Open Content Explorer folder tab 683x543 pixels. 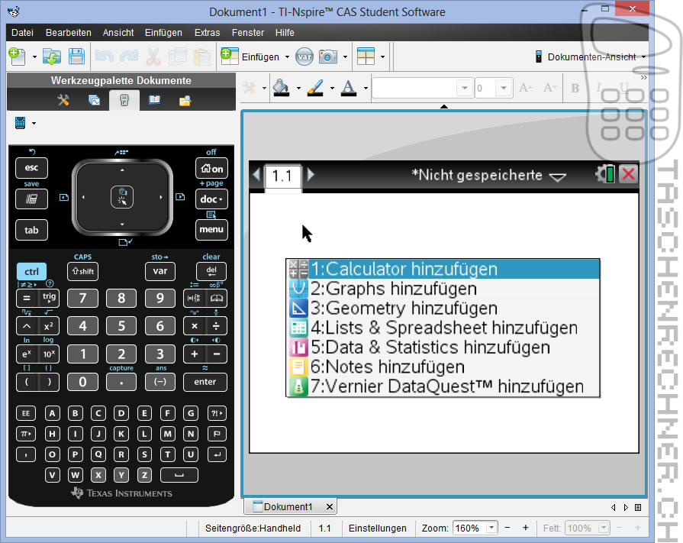click(x=185, y=101)
